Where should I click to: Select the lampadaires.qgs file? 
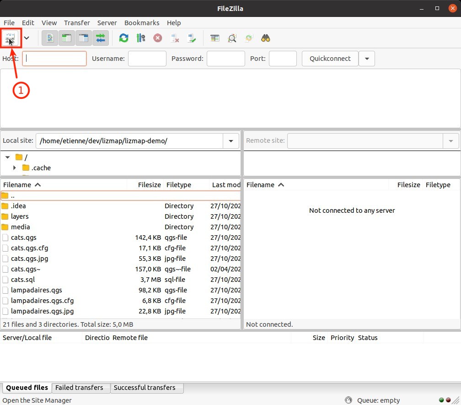(x=121, y=290)
